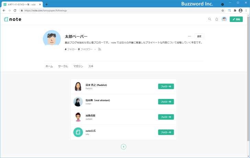The image size is (250, 158).
Task: Open the search magnifier icon
Action: point(210,19)
